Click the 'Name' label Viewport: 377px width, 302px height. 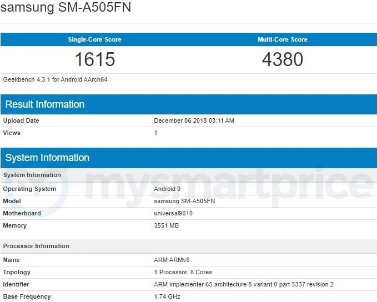(11, 260)
